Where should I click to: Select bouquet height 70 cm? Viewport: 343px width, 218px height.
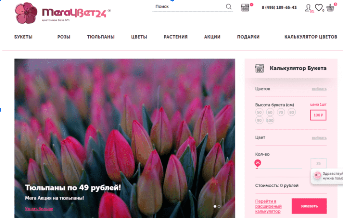281,112
